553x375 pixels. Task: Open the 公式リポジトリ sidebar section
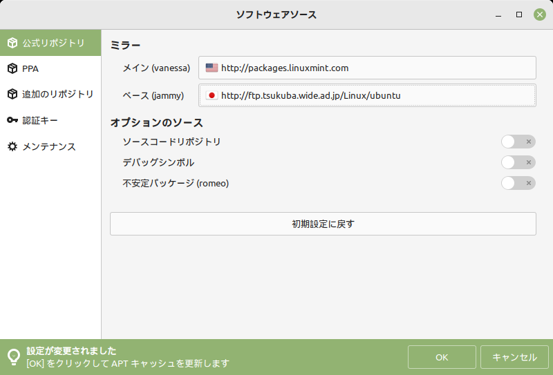click(50, 43)
